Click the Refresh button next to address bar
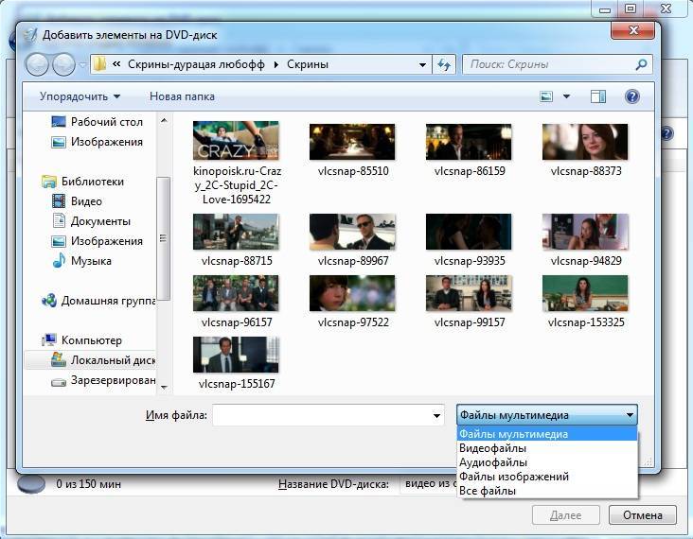 point(444,65)
